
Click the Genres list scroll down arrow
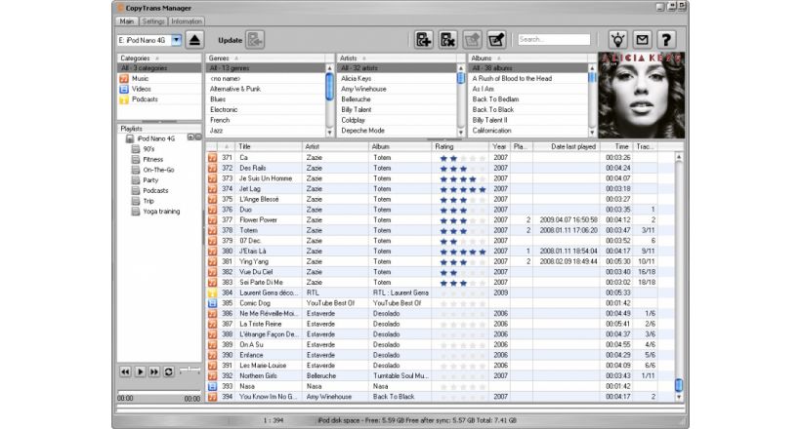[x=329, y=133]
